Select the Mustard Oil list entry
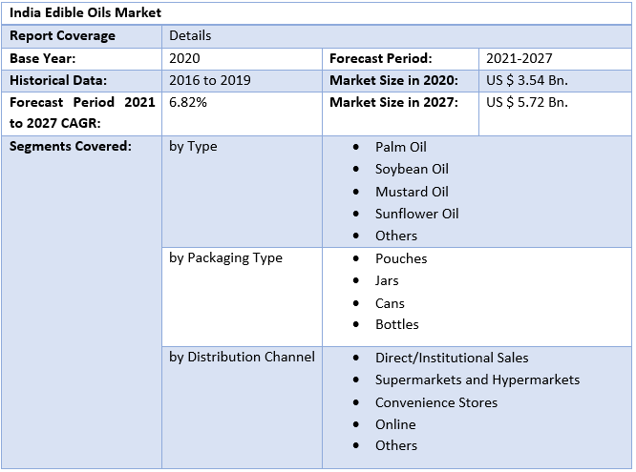Screen dimensions: 636x472 [x=411, y=192]
